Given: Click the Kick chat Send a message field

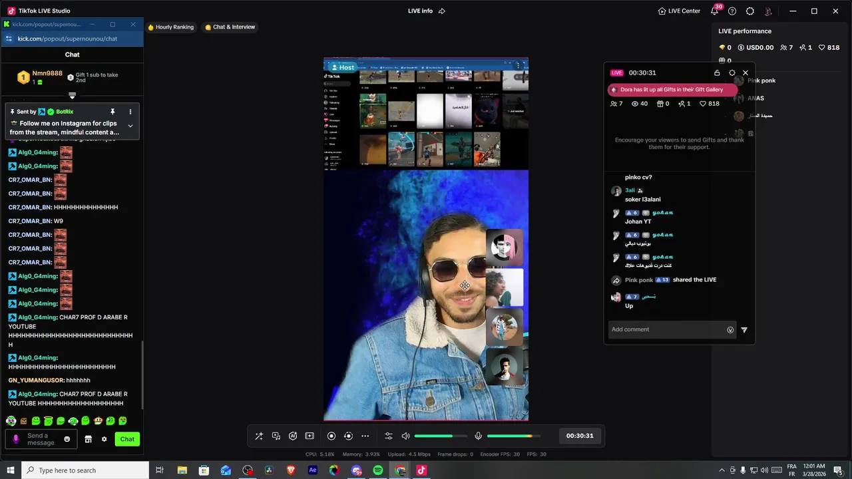Looking at the screenshot, I should [x=41, y=439].
